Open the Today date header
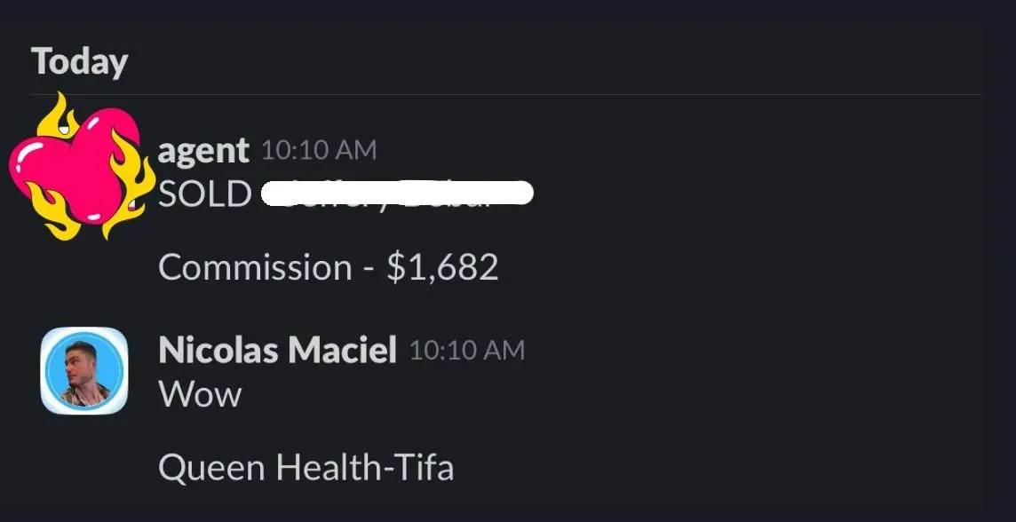The width and height of the screenshot is (1016, 522). (x=80, y=61)
